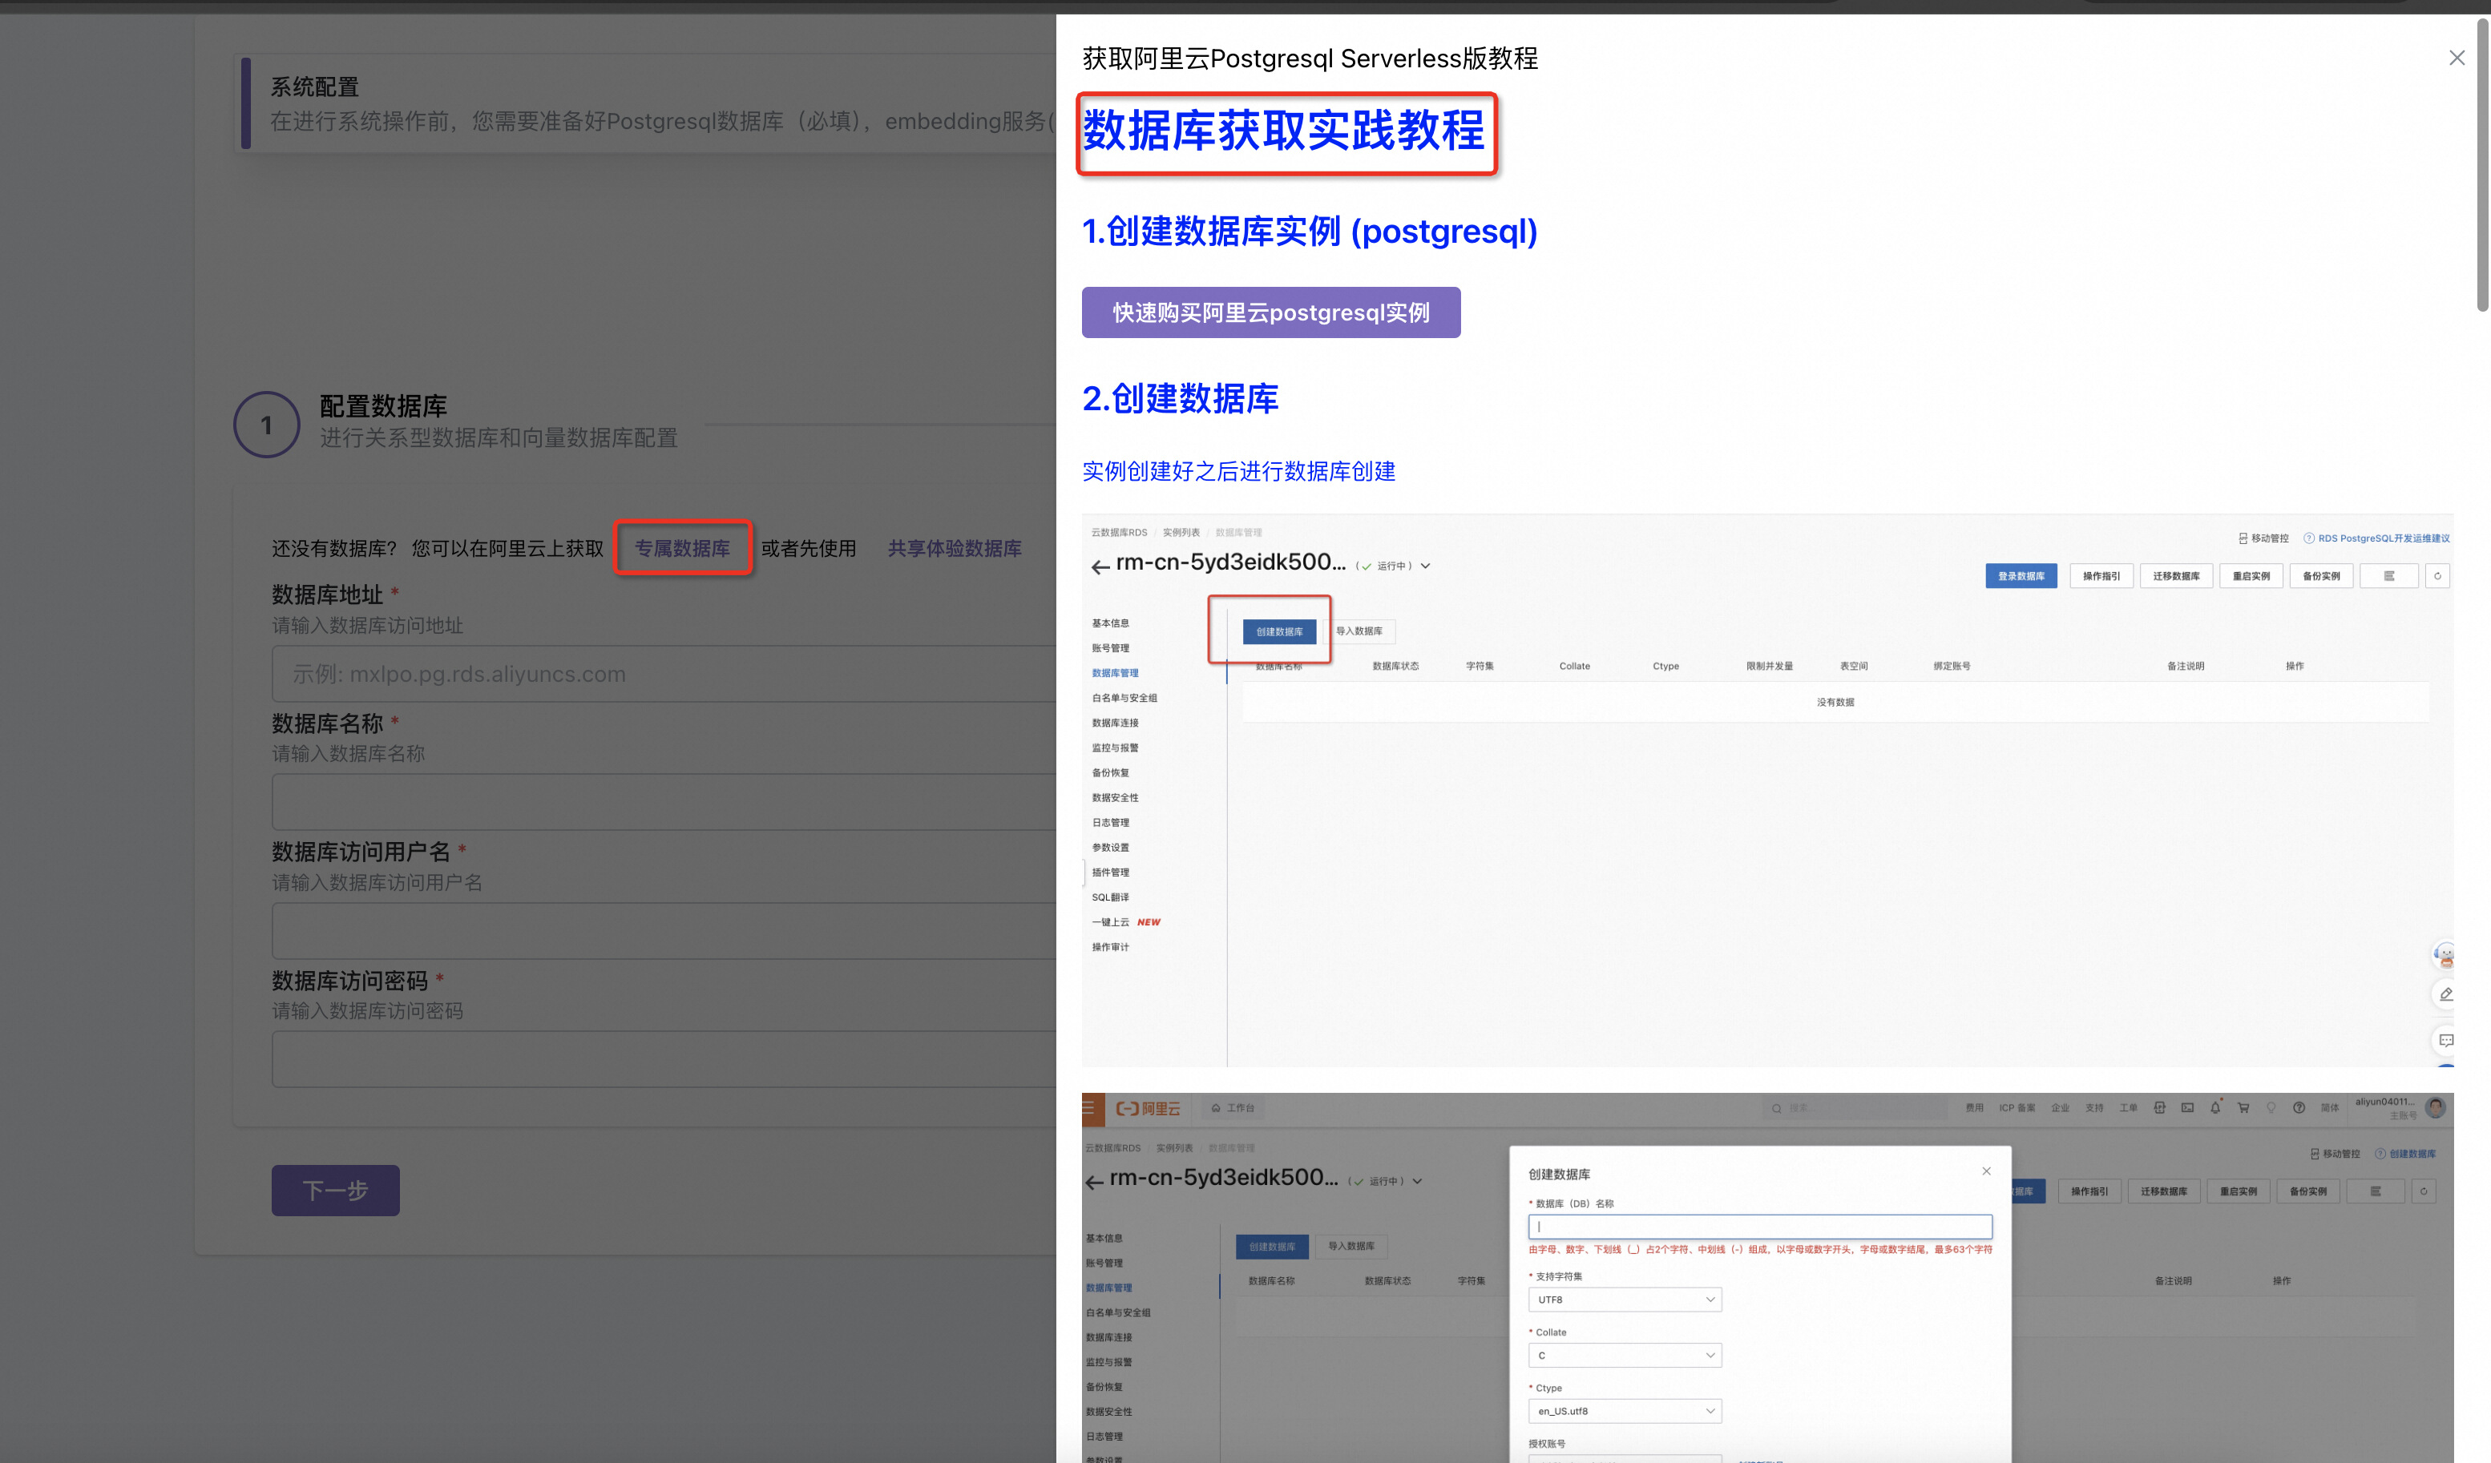
Task: Close the 创建数据库 dialog with its X
Action: pos(1986,1171)
